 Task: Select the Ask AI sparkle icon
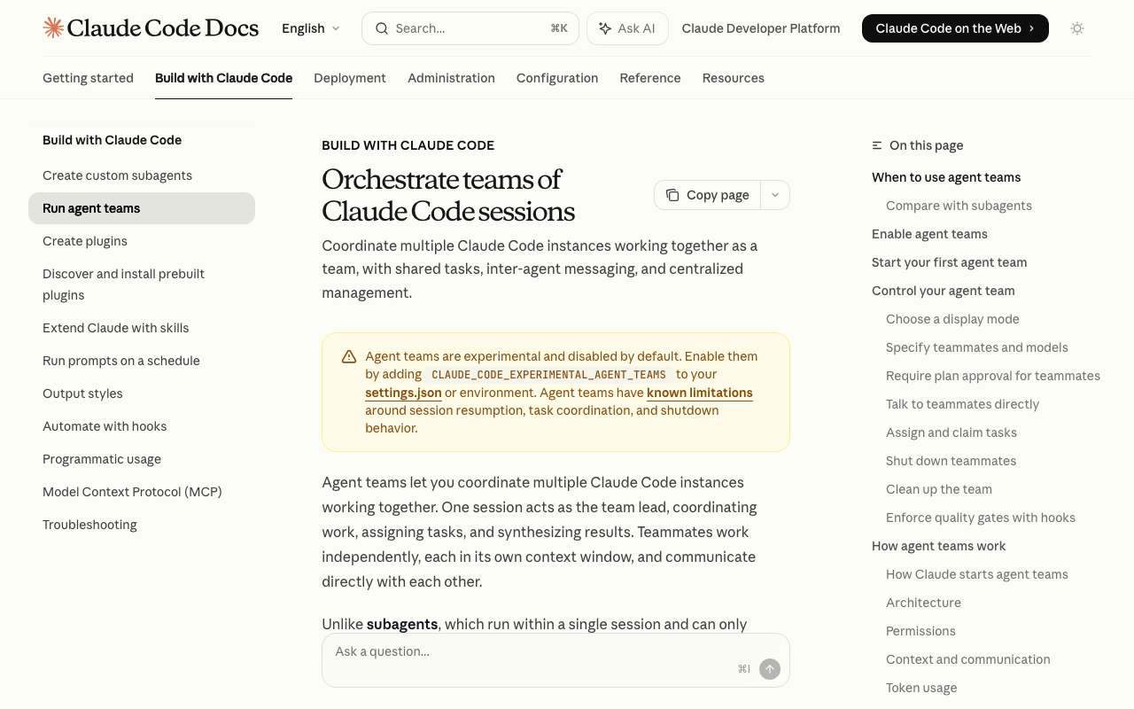[x=607, y=27]
